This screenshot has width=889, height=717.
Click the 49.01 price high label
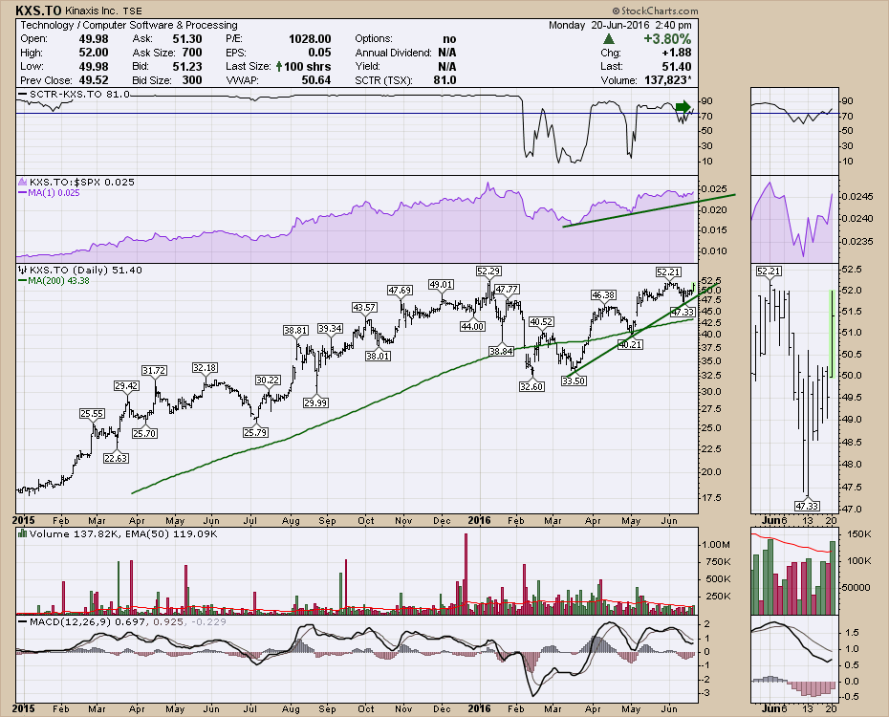click(441, 285)
